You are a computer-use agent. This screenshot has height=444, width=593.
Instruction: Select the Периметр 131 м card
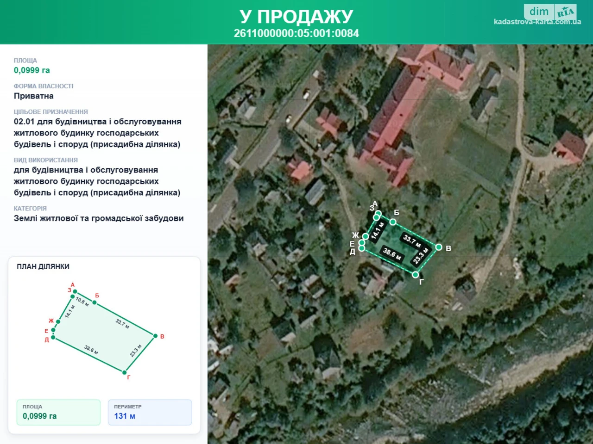pos(150,412)
